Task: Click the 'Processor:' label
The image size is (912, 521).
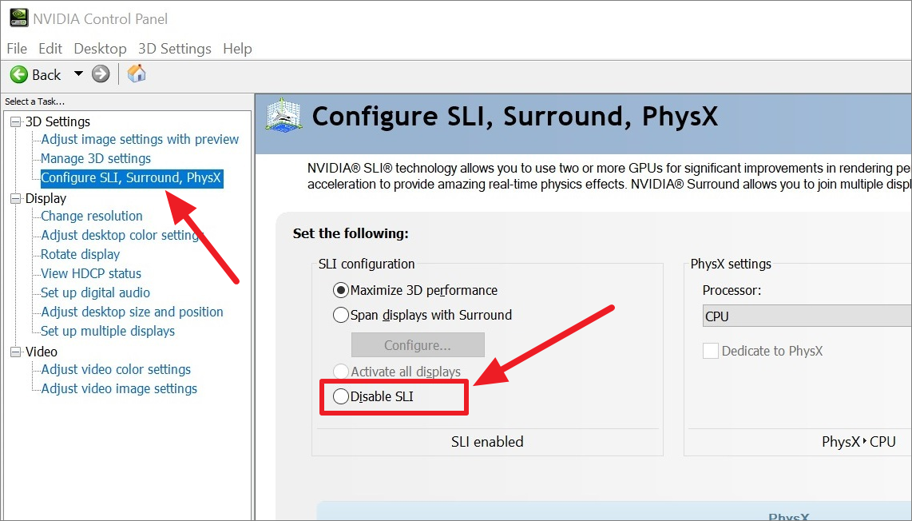Action: pos(732,290)
